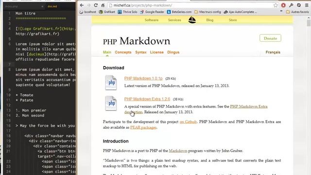Click the sailboat logo icon

pos(192,20)
